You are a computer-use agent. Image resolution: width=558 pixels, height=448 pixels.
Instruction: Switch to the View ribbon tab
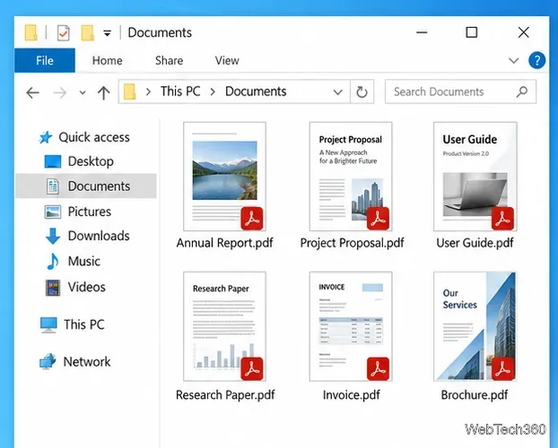click(x=227, y=60)
